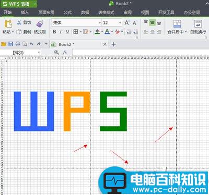
Task: Click the Copy (复制) button
Action: coord(24,32)
